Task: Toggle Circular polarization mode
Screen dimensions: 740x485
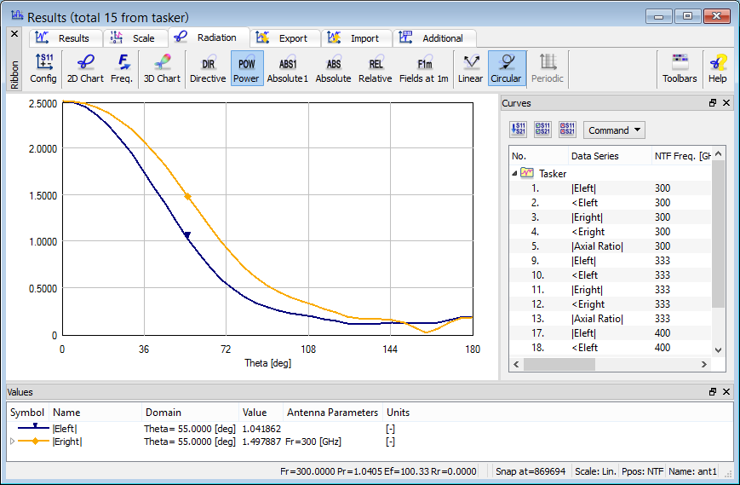Action: click(506, 68)
